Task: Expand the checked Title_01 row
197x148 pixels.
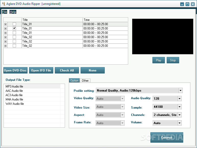Action: [5, 28]
